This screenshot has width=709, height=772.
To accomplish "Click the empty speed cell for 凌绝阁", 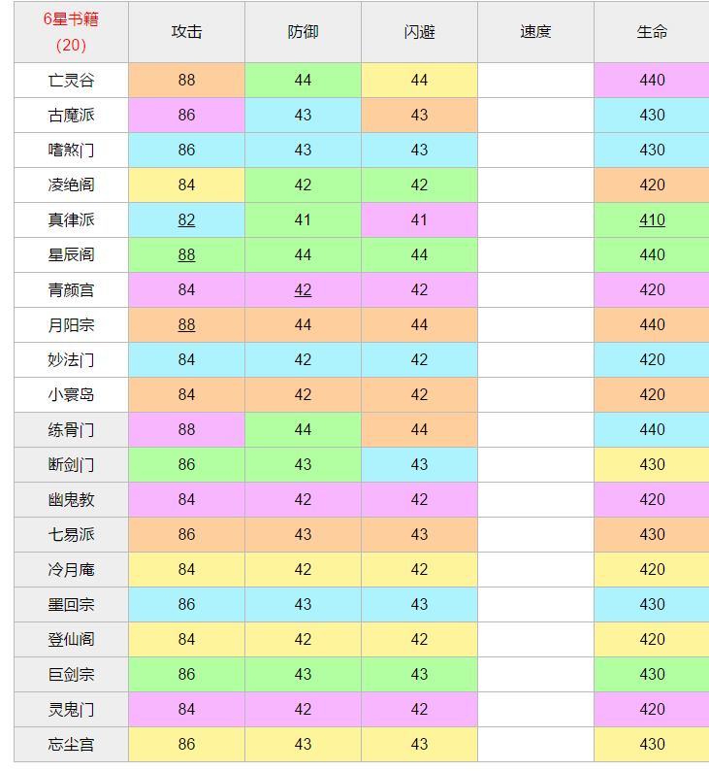I will (x=536, y=185).
